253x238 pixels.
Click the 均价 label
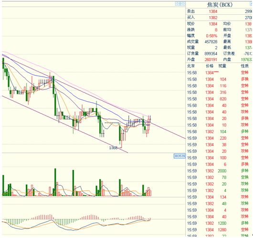coord(227,24)
